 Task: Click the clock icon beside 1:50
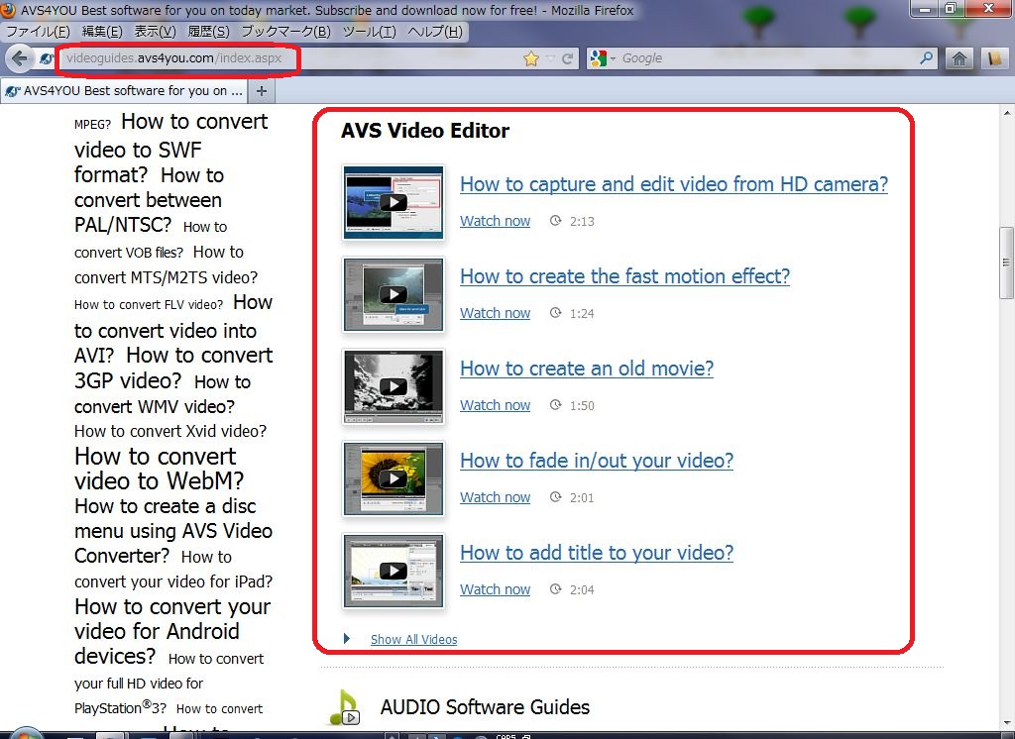pos(555,405)
